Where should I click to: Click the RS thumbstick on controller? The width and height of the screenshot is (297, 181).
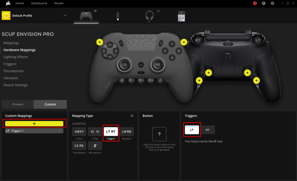pyautogui.click(x=158, y=65)
